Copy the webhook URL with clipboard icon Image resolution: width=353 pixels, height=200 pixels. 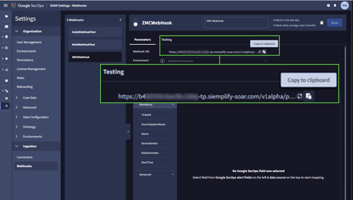264,52
